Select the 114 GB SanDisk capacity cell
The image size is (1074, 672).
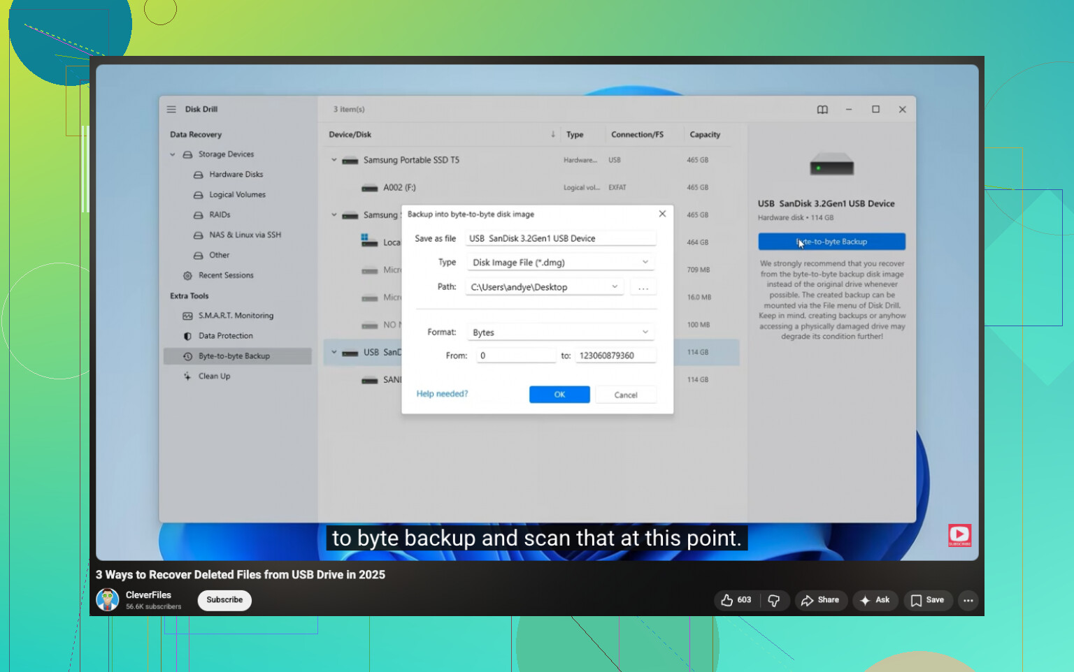697,352
